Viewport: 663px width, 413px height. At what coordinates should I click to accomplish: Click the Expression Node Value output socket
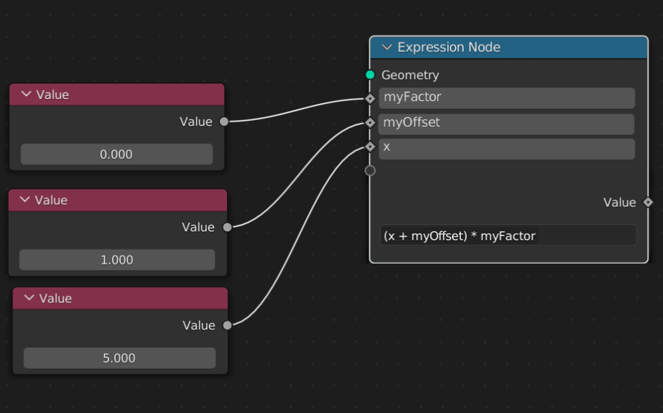648,203
